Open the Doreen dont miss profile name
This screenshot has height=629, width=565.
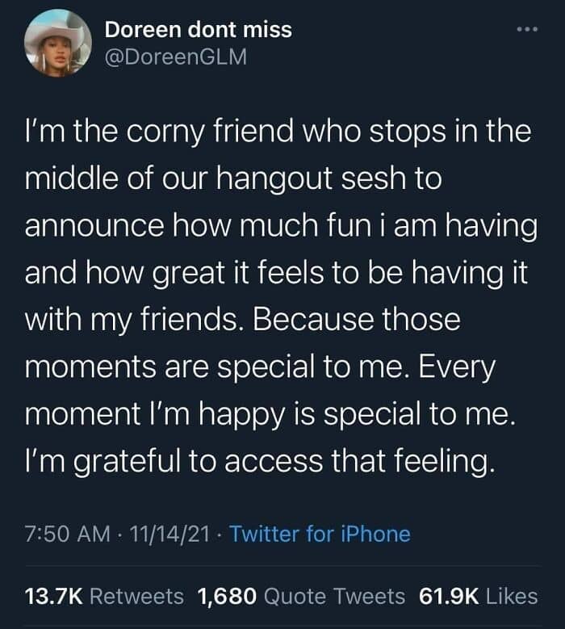pos(199,31)
